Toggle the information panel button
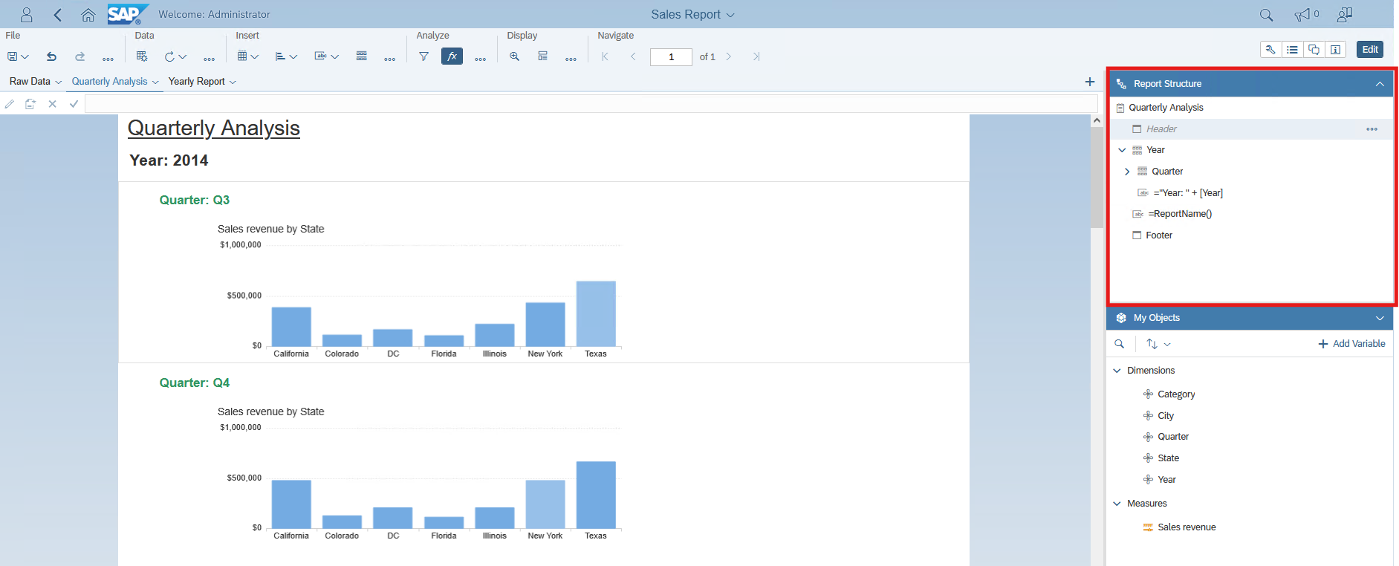Image resolution: width=1399 pixels, height=566 pixels. click(x=1335, y=50)
